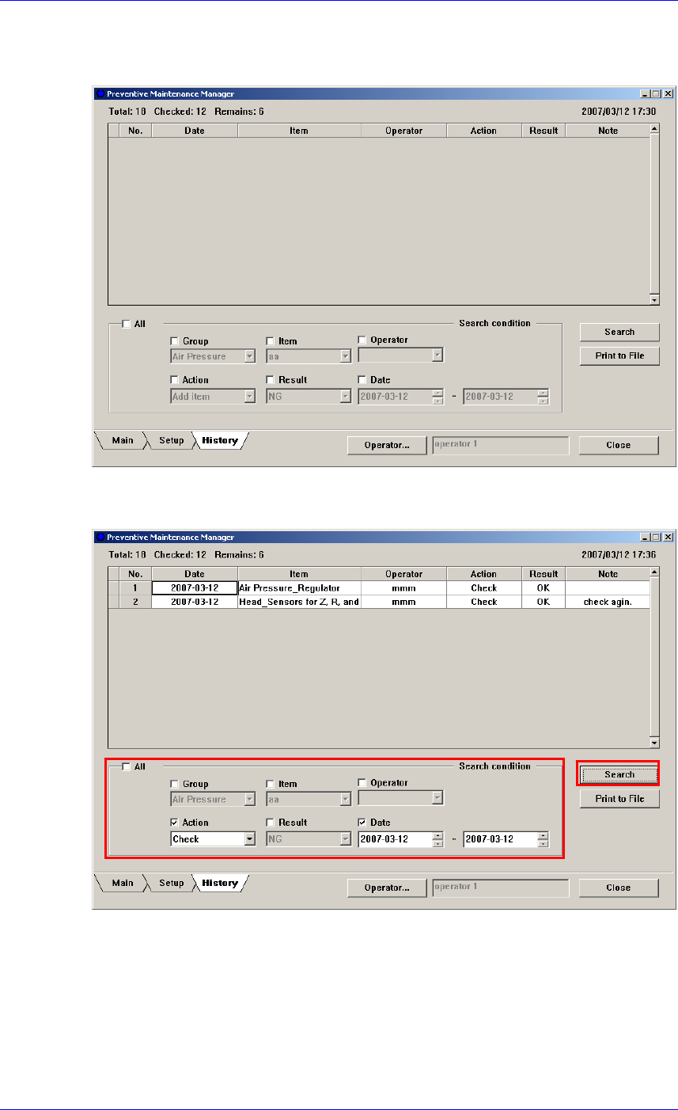Screen dimensions: 678x1110
Task: Enable Date filter in the 17:30 window
Action: (x=362, y=380)
